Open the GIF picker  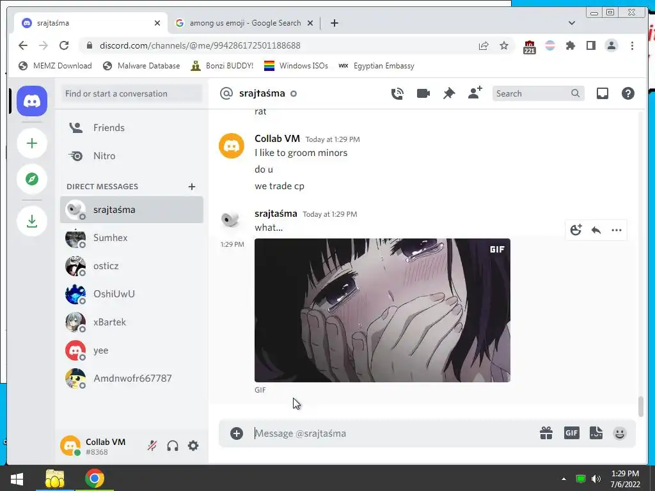point(571,433)
